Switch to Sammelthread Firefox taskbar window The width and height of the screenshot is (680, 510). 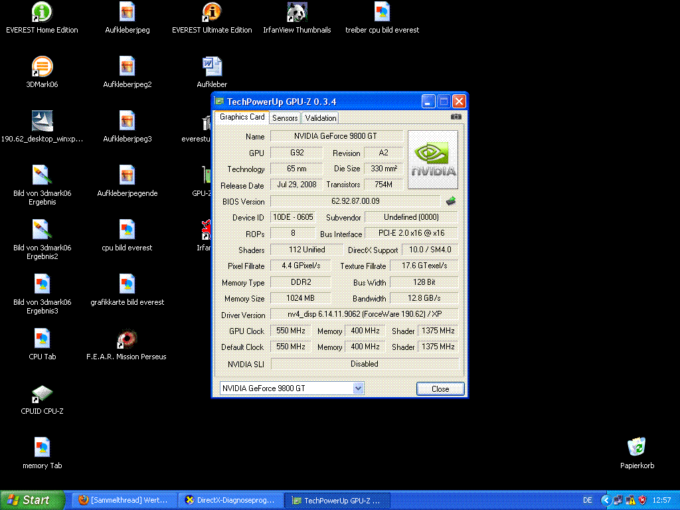tap(124, 501)
